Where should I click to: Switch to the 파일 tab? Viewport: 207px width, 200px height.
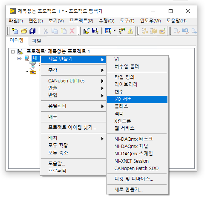coord(37,41)
